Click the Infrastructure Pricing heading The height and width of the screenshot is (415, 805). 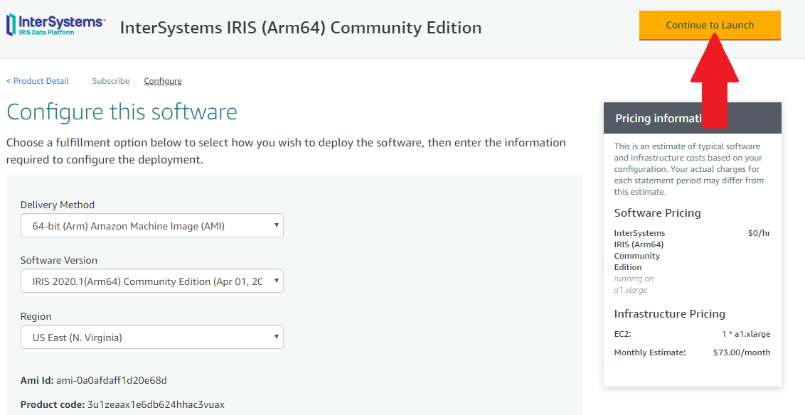669,314
